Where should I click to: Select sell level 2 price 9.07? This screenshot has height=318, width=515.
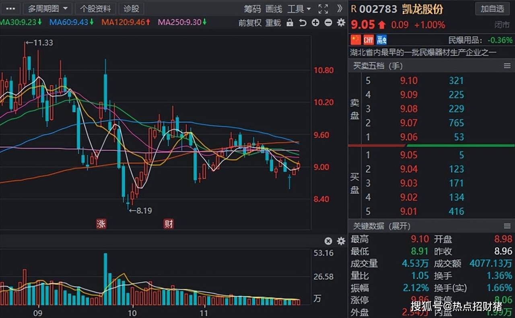click(x=409, y=123)
